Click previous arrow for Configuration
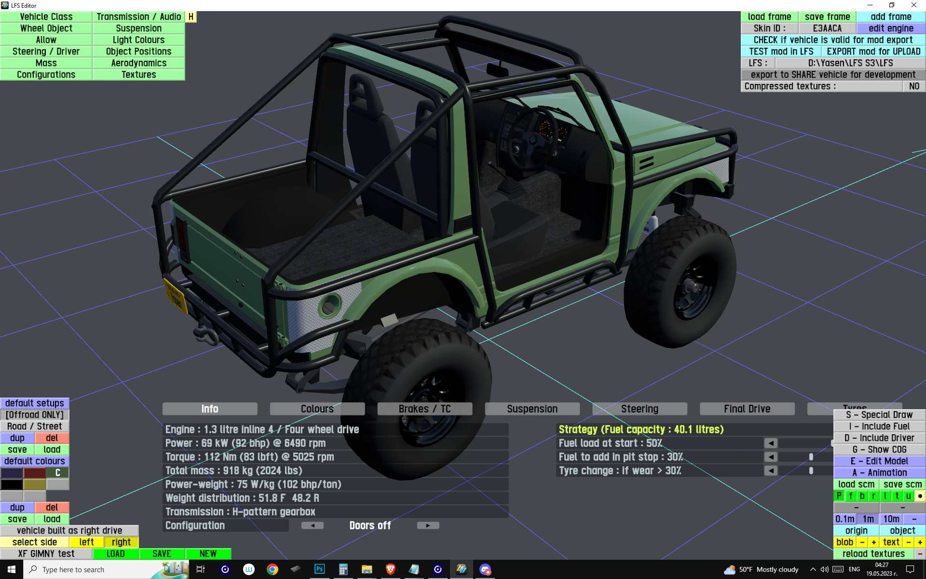926x579 pixels. tap(313, 525)
